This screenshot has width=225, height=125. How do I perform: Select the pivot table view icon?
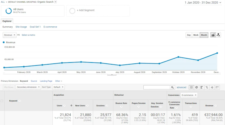pyautogui.click(x=217, y=87)
